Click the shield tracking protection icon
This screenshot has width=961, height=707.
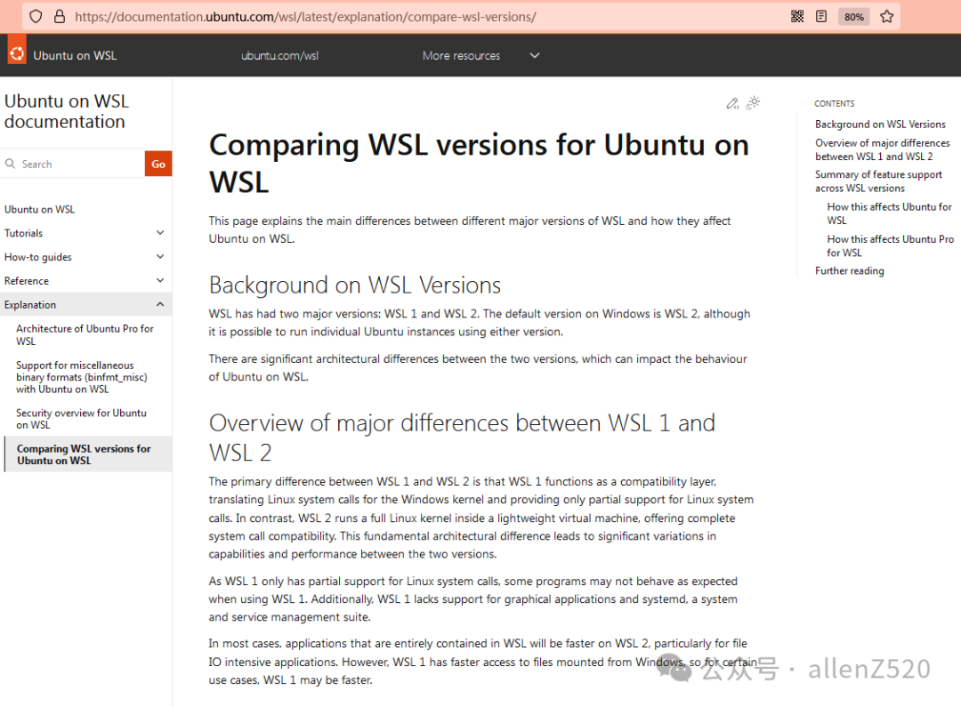point(36,17)
